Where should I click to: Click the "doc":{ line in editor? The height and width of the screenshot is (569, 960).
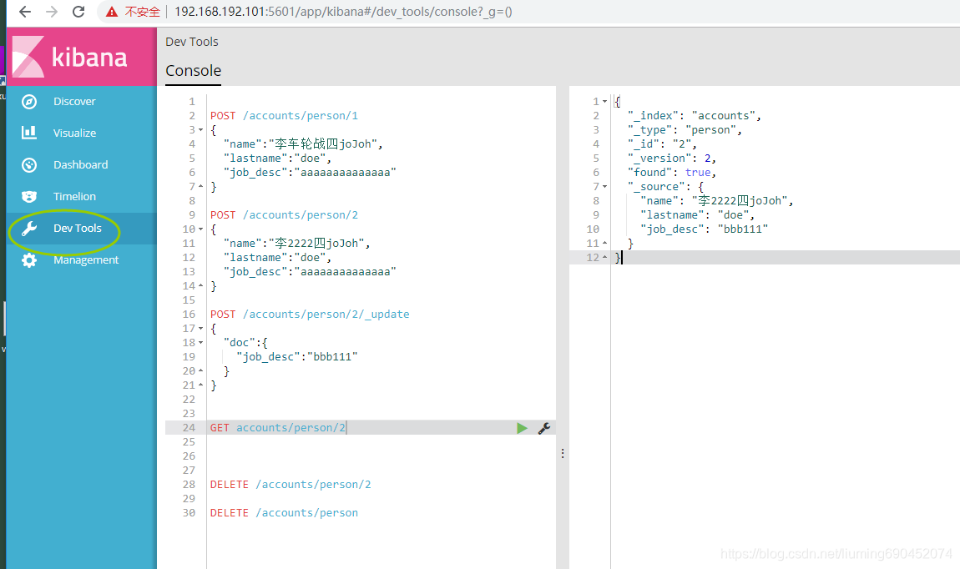tap(245, 343)
